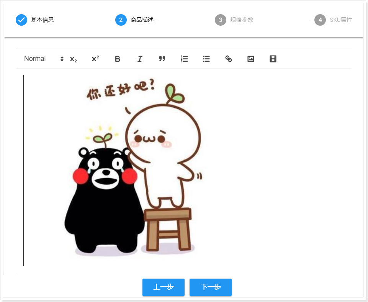This screenshot has height=302, width=368.
Task: Apply bold formatting
Action: point(118,59)
